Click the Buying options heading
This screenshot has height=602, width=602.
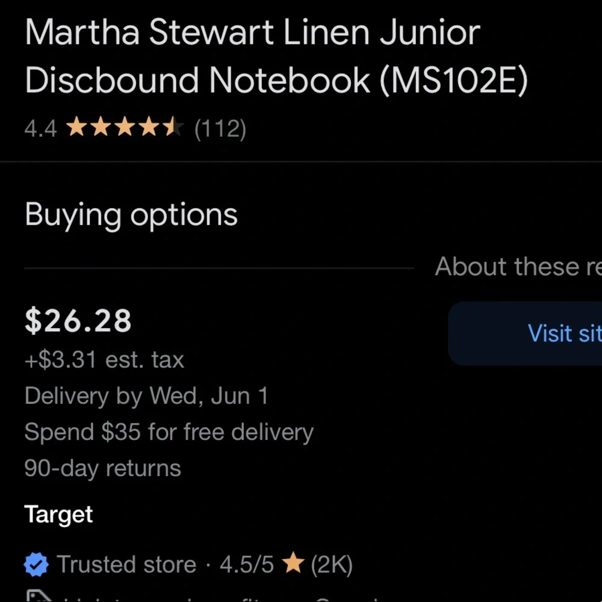click(x=131, y=215)
